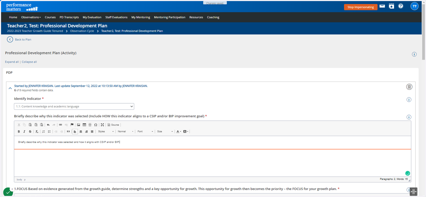Open the TT user avatar menu
Screen dimensions: 426x197
[414, 6]
